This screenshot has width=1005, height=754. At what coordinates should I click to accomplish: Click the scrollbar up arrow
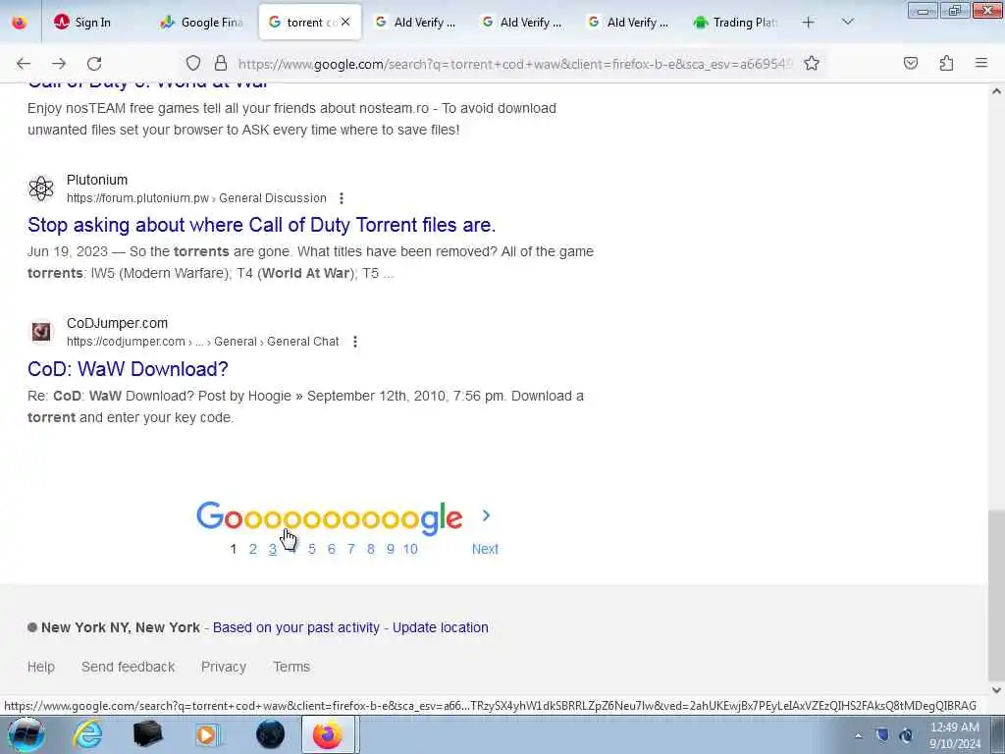click(x=996, y=91)
